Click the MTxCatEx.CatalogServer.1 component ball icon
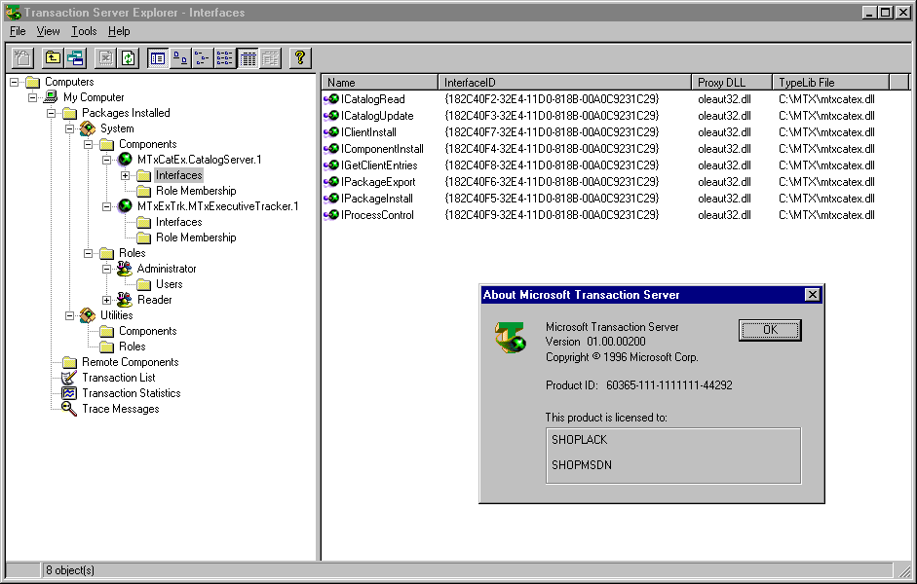The width and height of the screenshot is (917, 584). pos(125,159)
